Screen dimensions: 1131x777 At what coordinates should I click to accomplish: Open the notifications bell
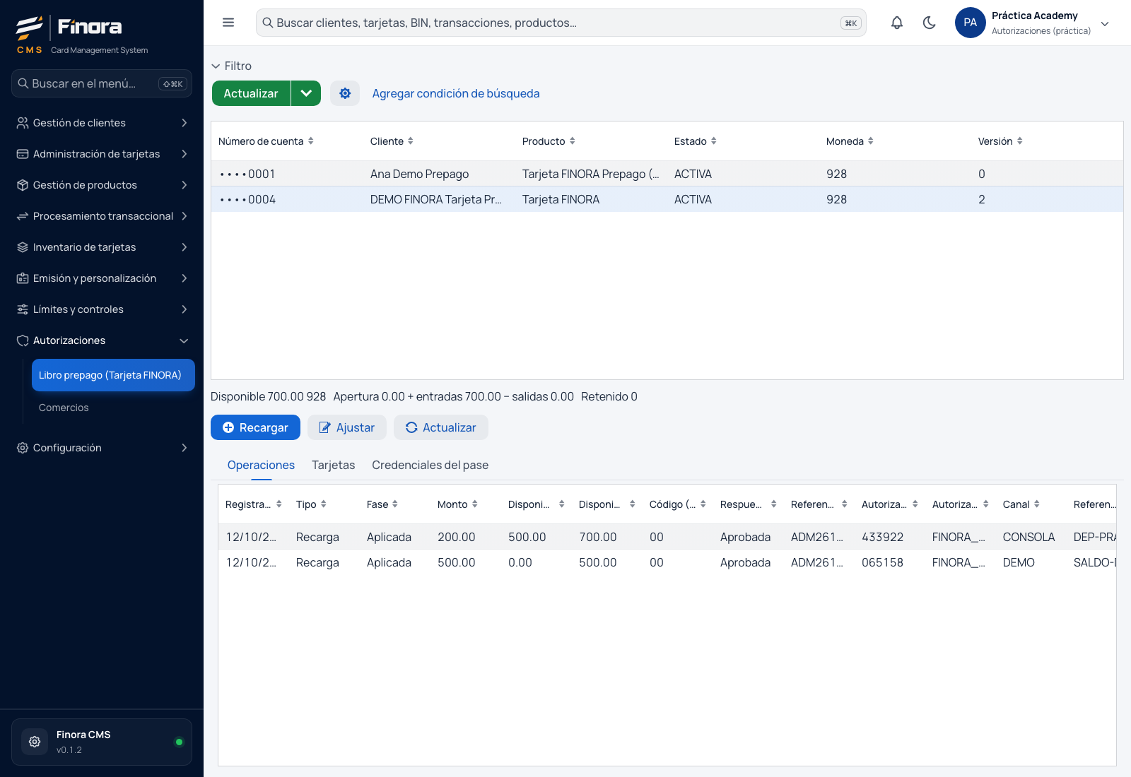coord(897,23)
